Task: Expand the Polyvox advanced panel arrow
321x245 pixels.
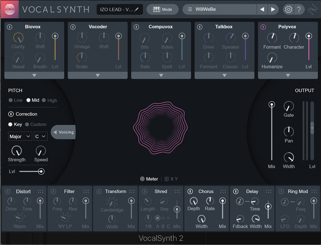Action: coord(288,75)
